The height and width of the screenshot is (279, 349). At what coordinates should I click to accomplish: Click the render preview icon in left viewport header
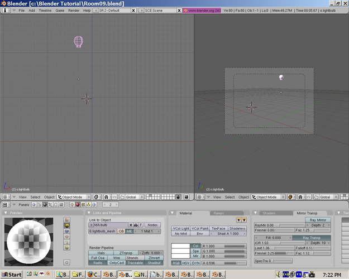click(x=187, y=197)
